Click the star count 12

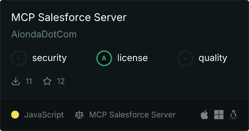[x=61, y=81]
